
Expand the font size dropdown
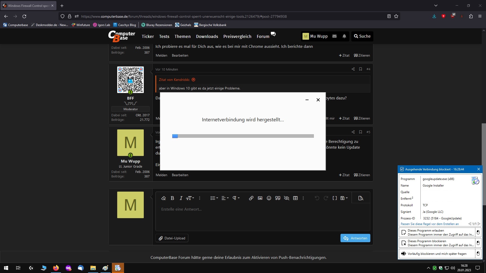coord(190,198)
